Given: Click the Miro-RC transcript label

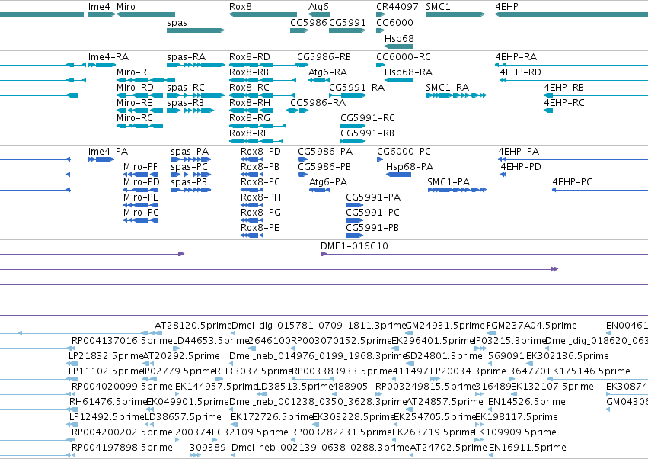Looking at the screenshot, I should point(134,118).
